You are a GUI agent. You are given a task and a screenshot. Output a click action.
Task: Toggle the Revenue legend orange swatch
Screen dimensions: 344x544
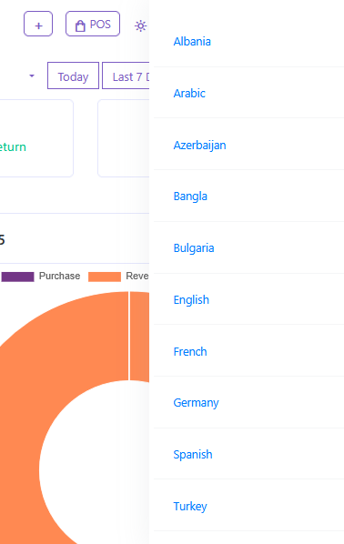(x=105, y=277)
